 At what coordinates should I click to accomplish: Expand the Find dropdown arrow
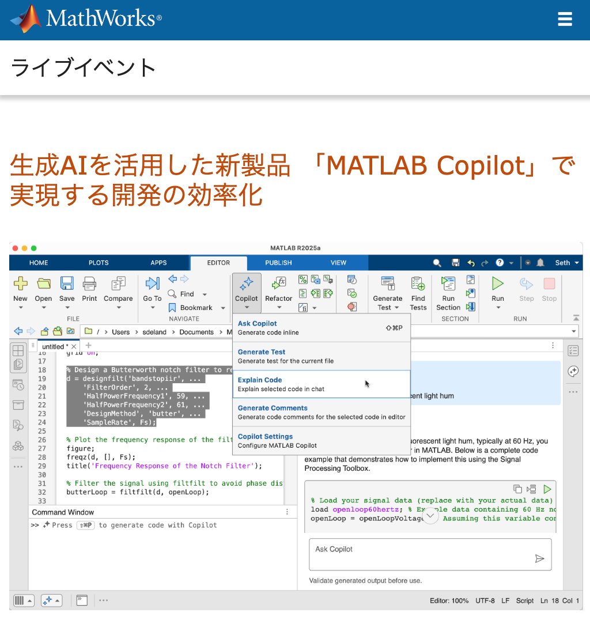click(x=205, y=294)
